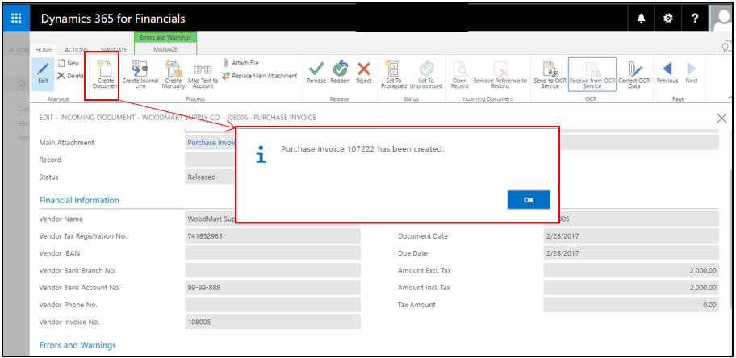Click the empty Vendor Phone No. field
Viewport: 736px width, 358px height.
click(272, 305)
